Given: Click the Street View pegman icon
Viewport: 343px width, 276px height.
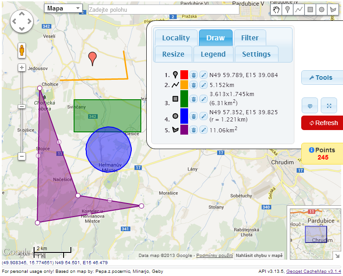Looking at the screenshot, I should 22,50.
